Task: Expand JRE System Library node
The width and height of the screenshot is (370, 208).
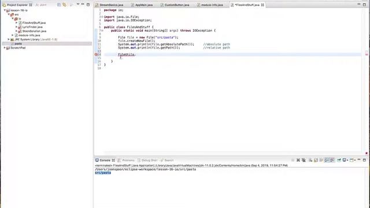Action: (x=9, y=39)
